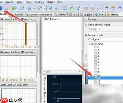Click the magnifying glass search icon in the toolbar
123x103 pixels.
50,8
